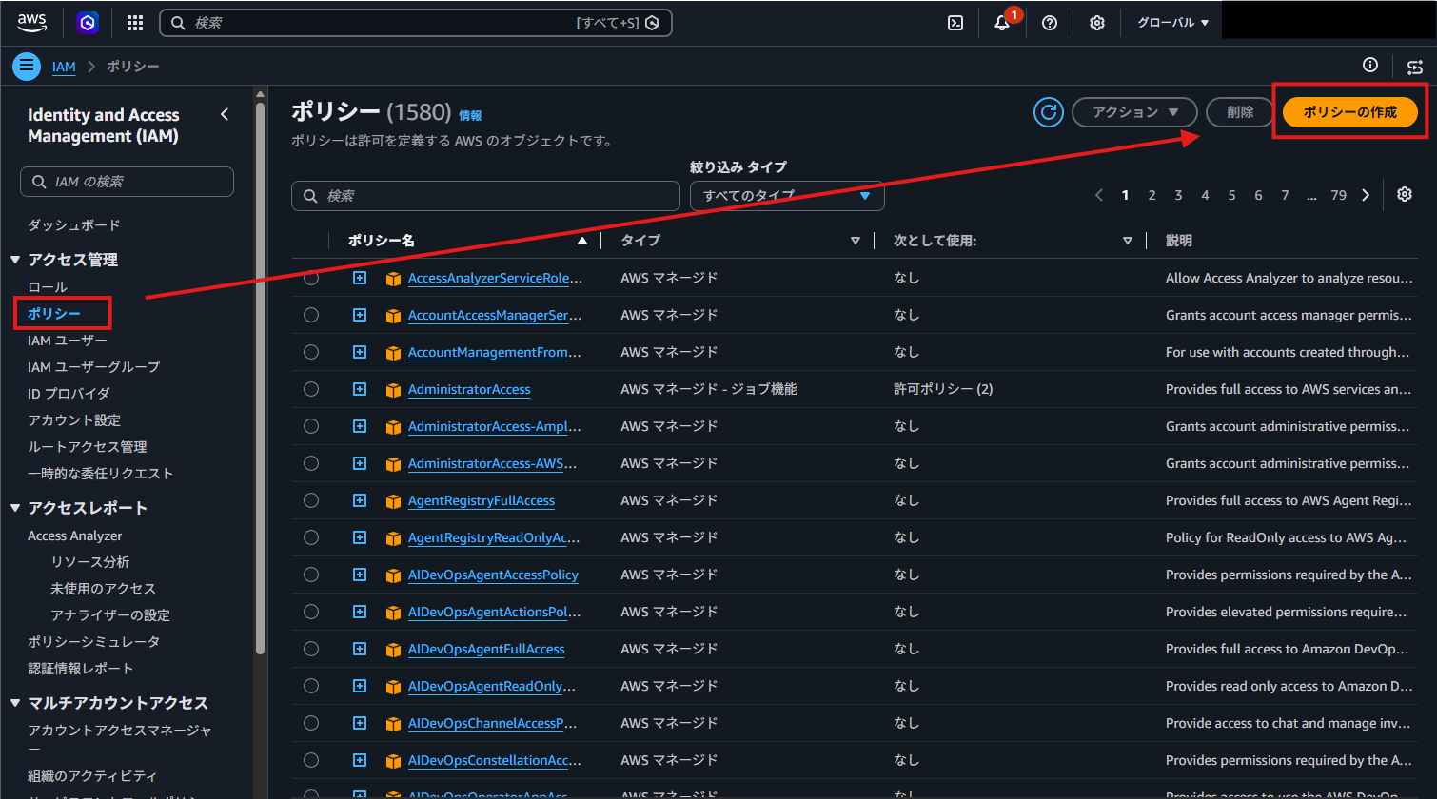Click the IAM breadcrumb link
1437x799 pixels.
[x=64, y=67]
